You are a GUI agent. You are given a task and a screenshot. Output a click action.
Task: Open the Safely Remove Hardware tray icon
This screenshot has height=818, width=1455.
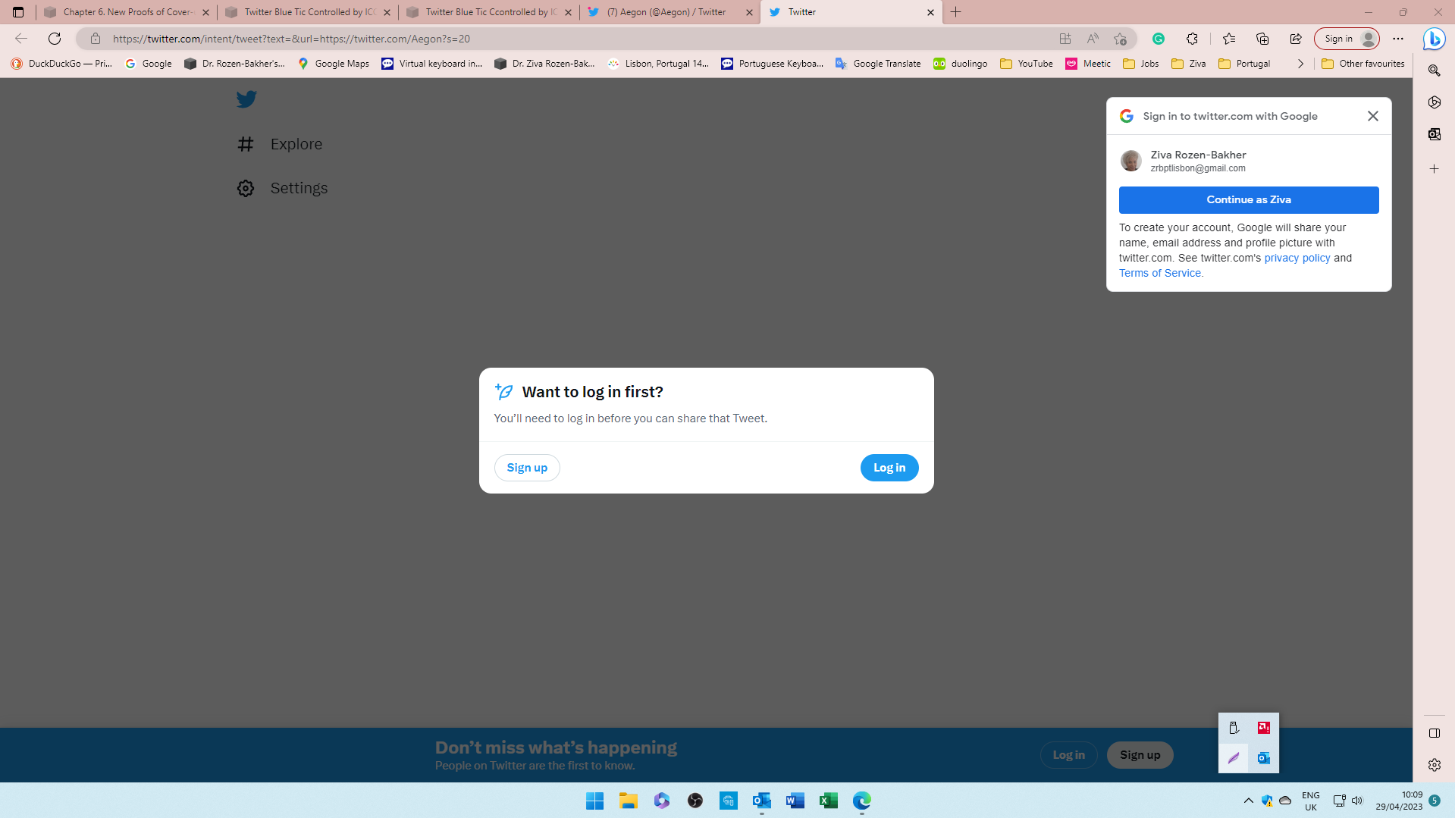[x=1234, y=728]
